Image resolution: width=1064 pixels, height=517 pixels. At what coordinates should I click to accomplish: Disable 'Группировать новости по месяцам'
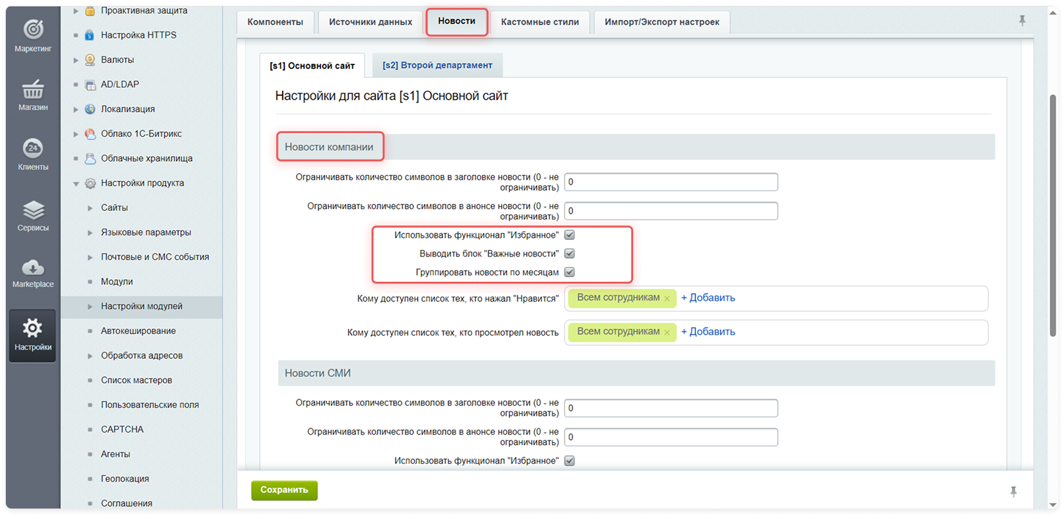[x=570, y=272]
